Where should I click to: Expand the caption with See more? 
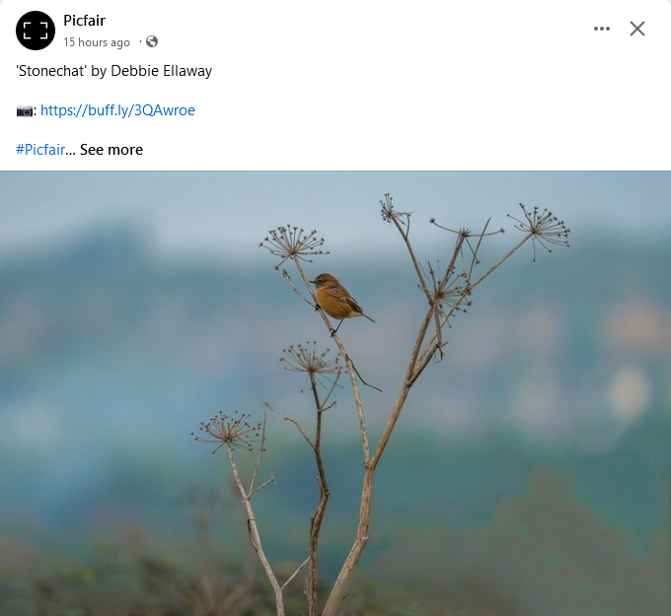[112, 150]
